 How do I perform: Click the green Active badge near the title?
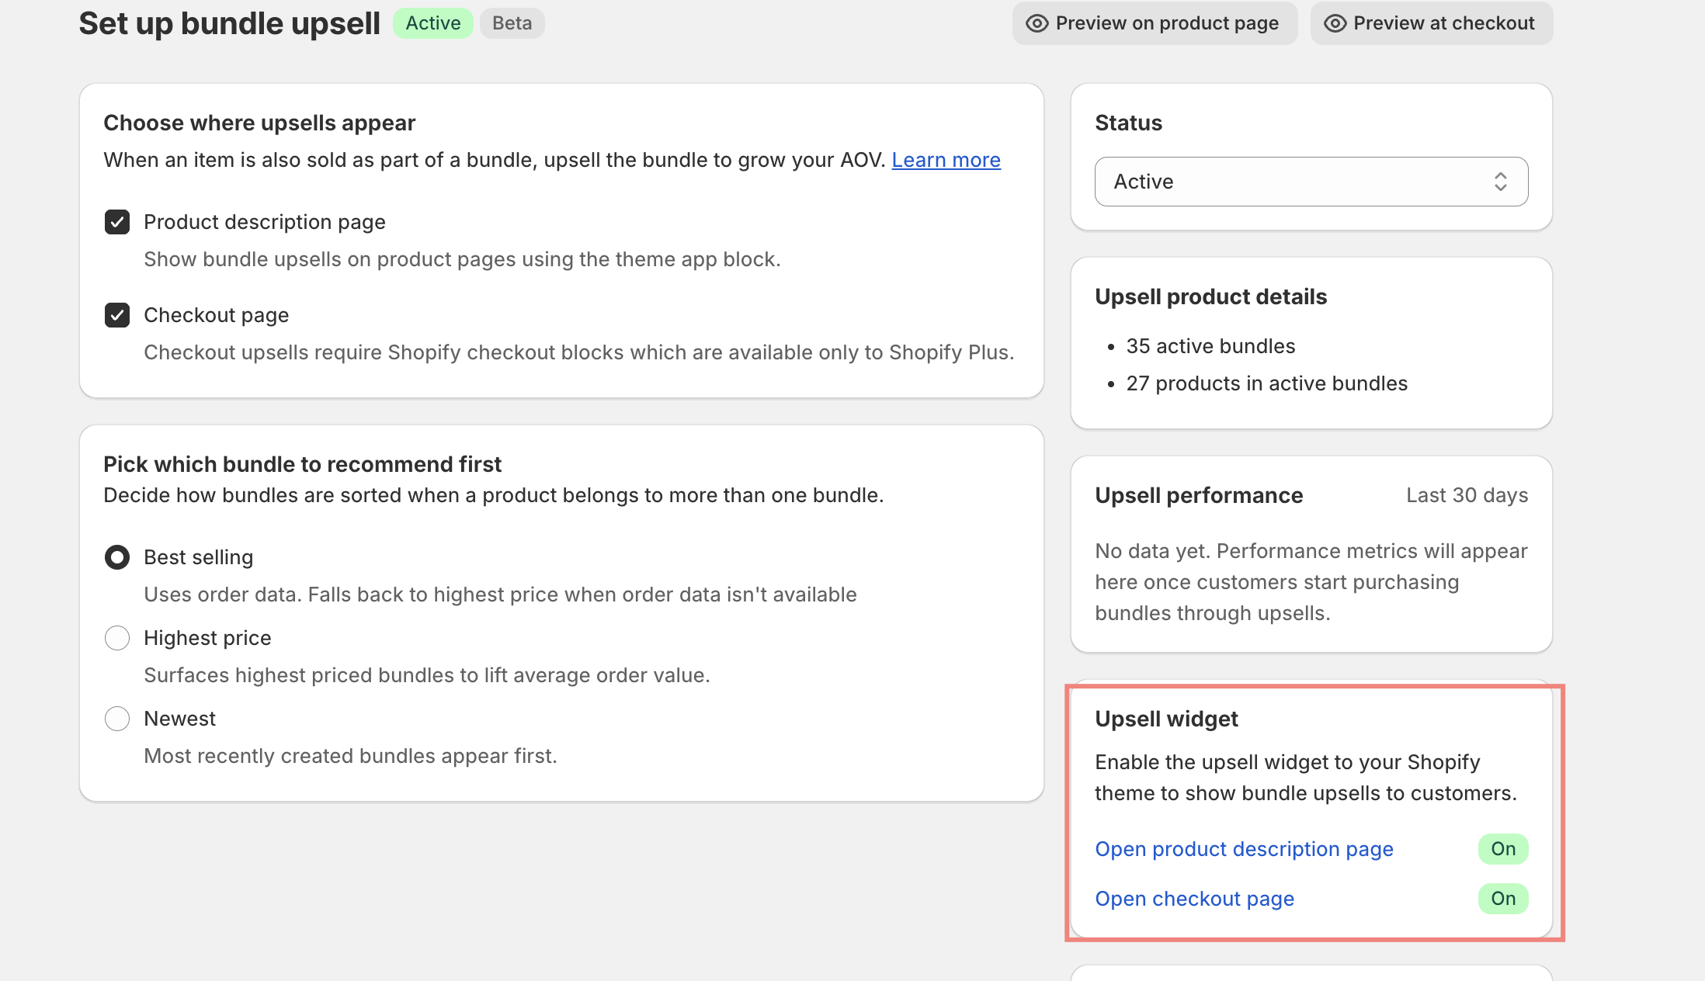coord(432,23)
